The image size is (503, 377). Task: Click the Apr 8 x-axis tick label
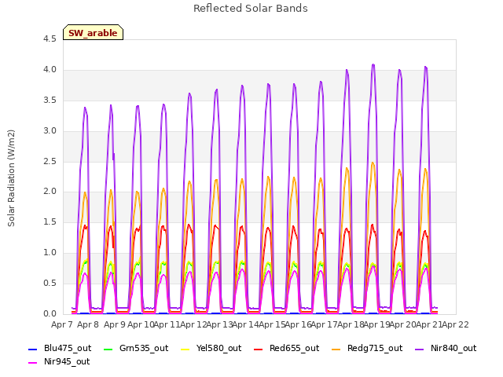88,324
